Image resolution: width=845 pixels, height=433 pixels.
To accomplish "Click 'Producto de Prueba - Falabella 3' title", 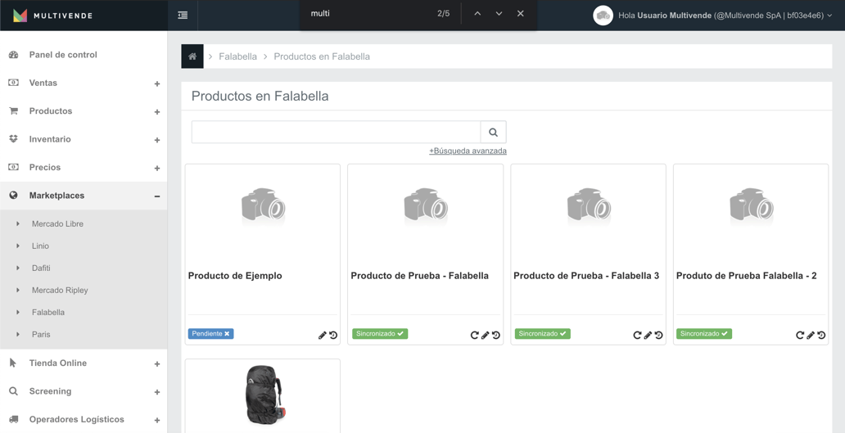I will point(586,276).
